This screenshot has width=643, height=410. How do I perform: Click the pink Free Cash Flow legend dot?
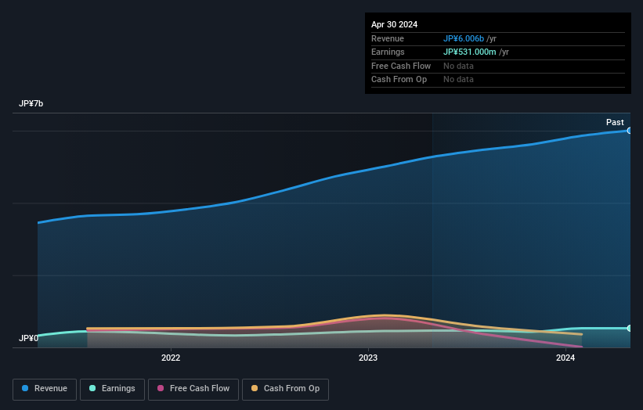[161, 388]
